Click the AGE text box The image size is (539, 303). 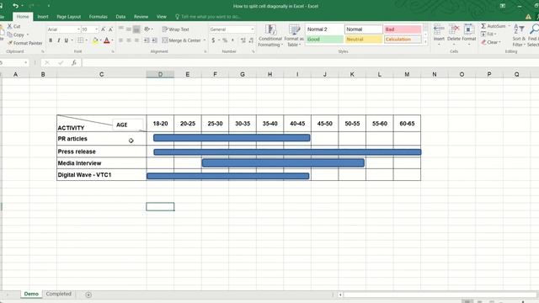point(128,125)
